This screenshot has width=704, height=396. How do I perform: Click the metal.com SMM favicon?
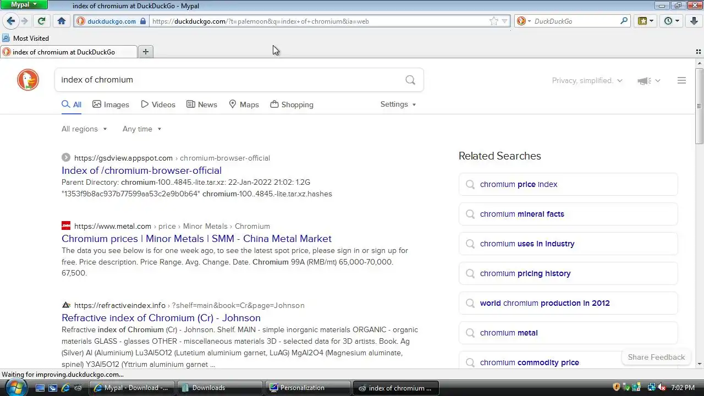click(x=66, y=226)
